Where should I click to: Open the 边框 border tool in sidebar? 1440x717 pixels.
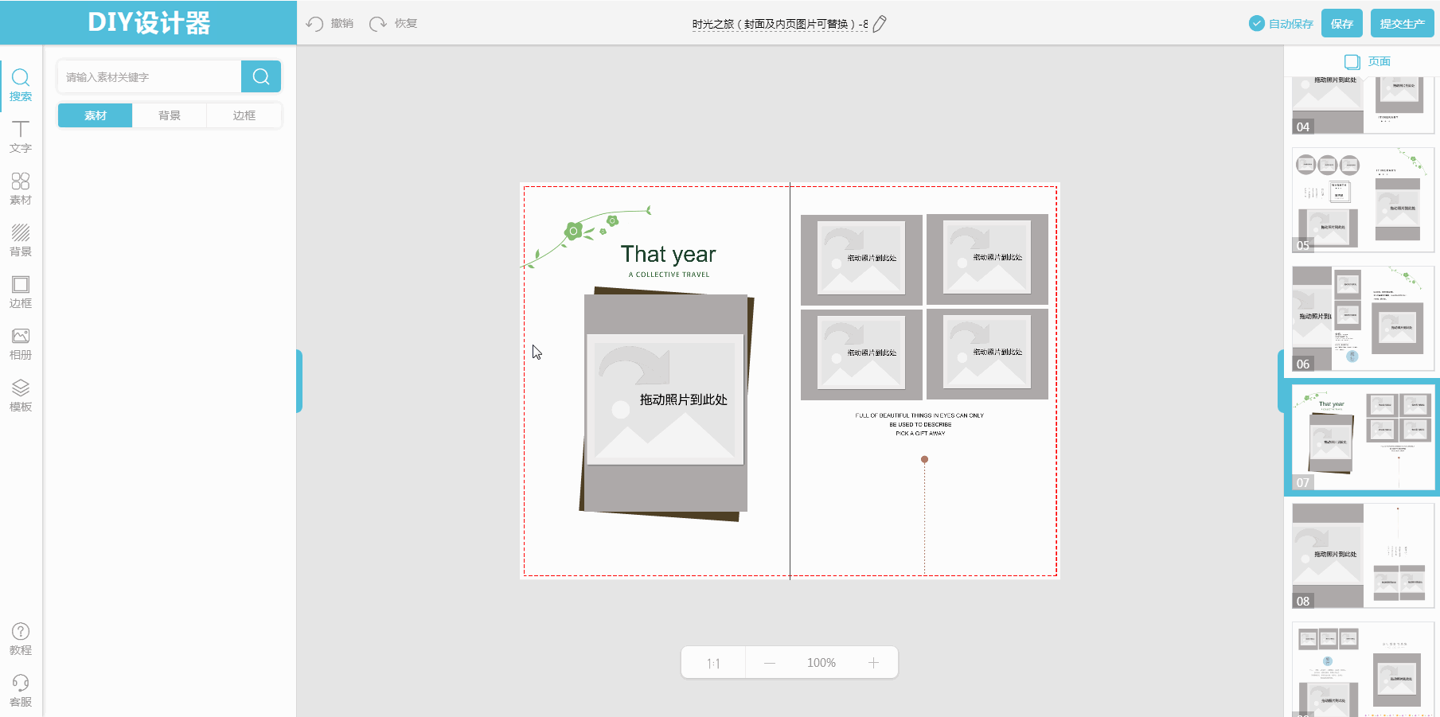pyautogui.click(x=21, y=292)
